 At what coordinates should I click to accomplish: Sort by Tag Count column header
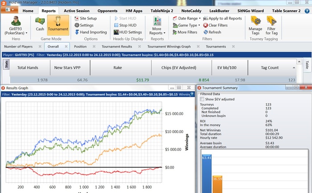(x=272, y=68)
